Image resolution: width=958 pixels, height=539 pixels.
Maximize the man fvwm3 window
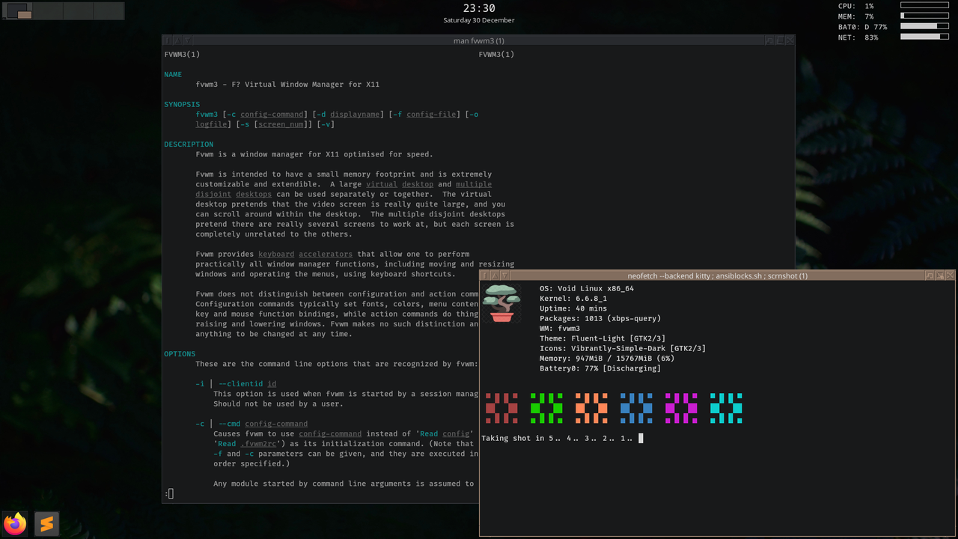779,40
